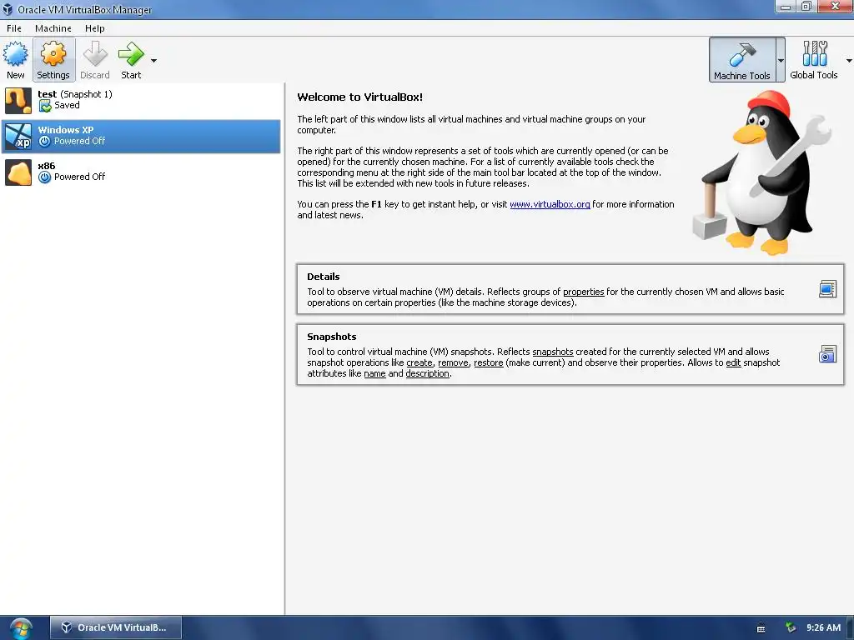This screenshot has height=640, width=854.
Task: Expand the Start button dropdown arrow
Action: [x=153, y=60]
